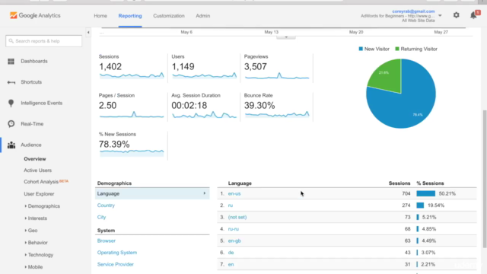Select the Language demographics dimension
Screen dimensions: 487x274
(x=152, y=193)
